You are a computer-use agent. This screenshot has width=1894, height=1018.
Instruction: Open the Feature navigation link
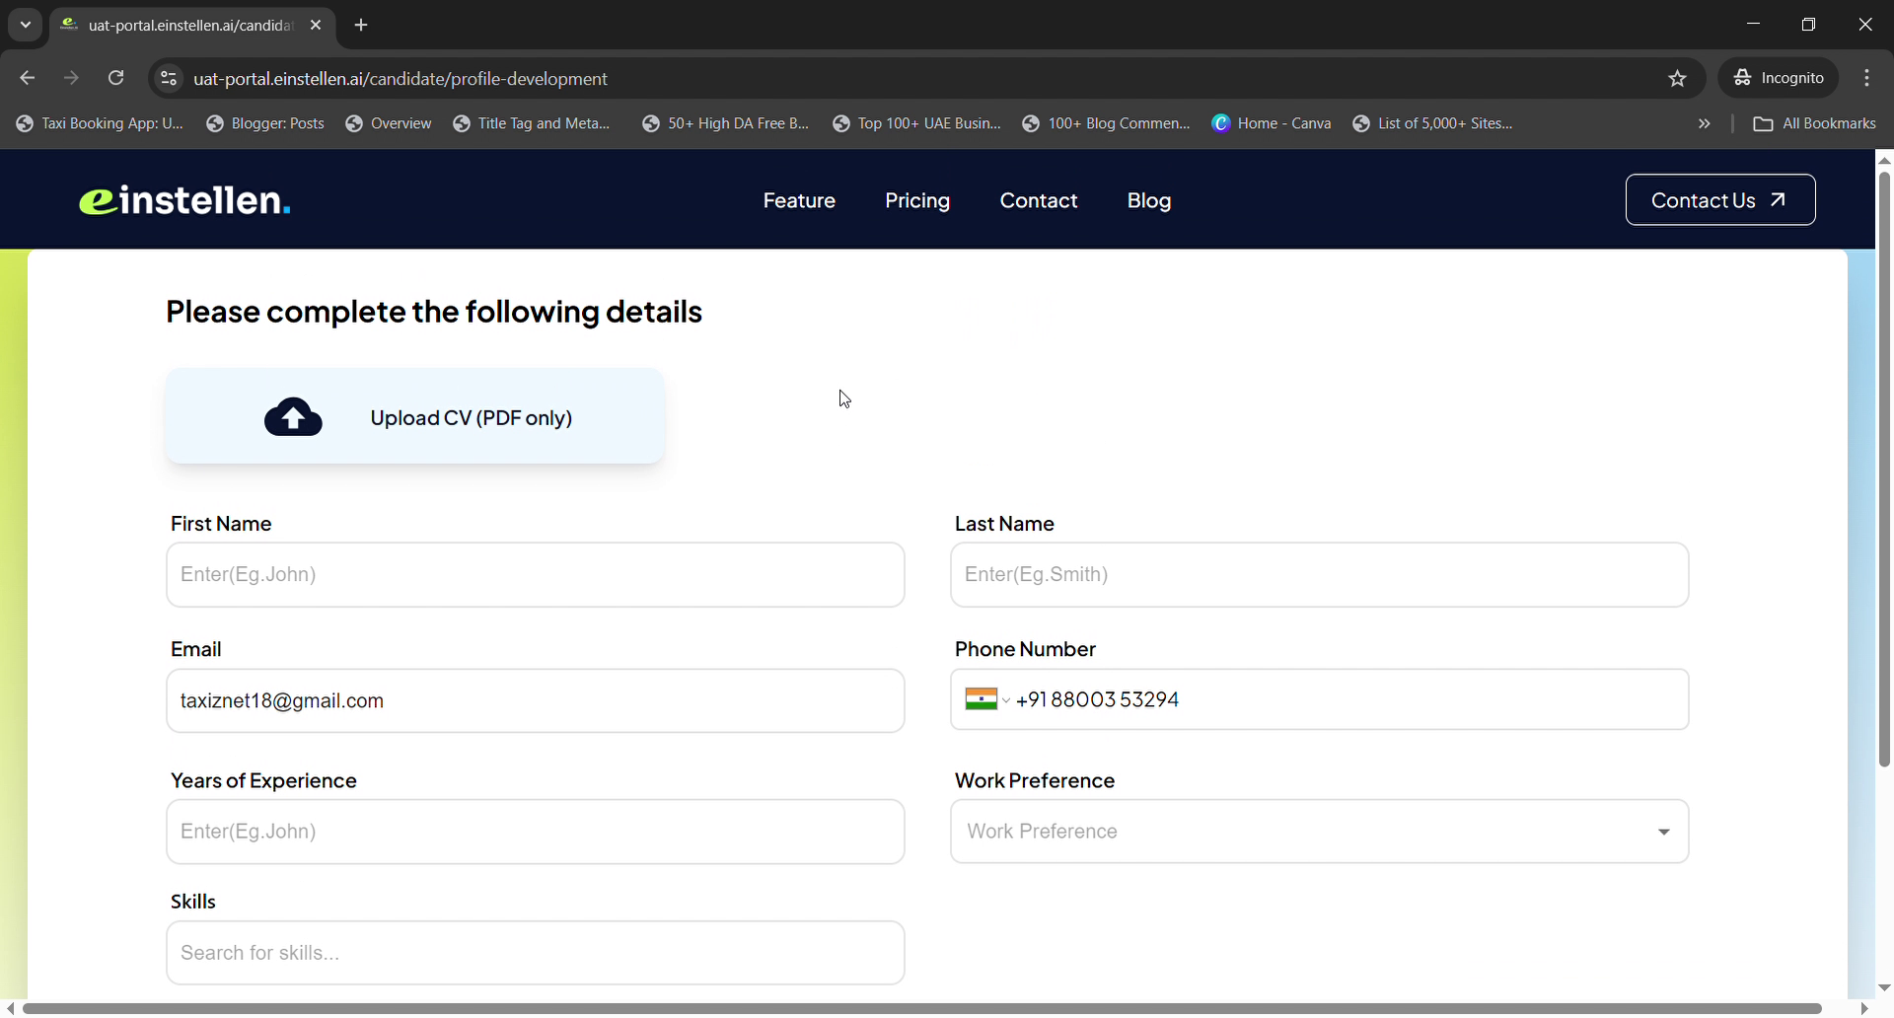[799, 200]
